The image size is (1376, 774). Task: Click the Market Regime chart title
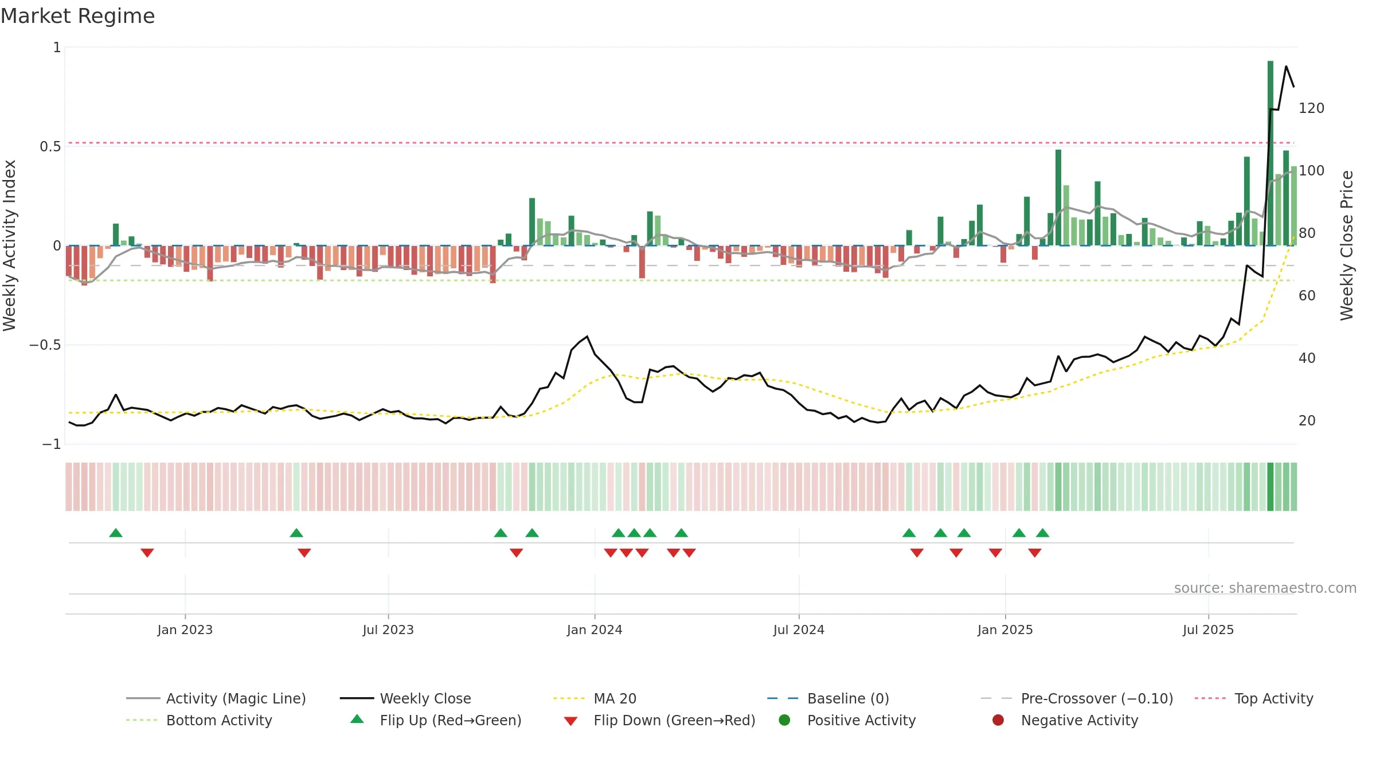77,16
